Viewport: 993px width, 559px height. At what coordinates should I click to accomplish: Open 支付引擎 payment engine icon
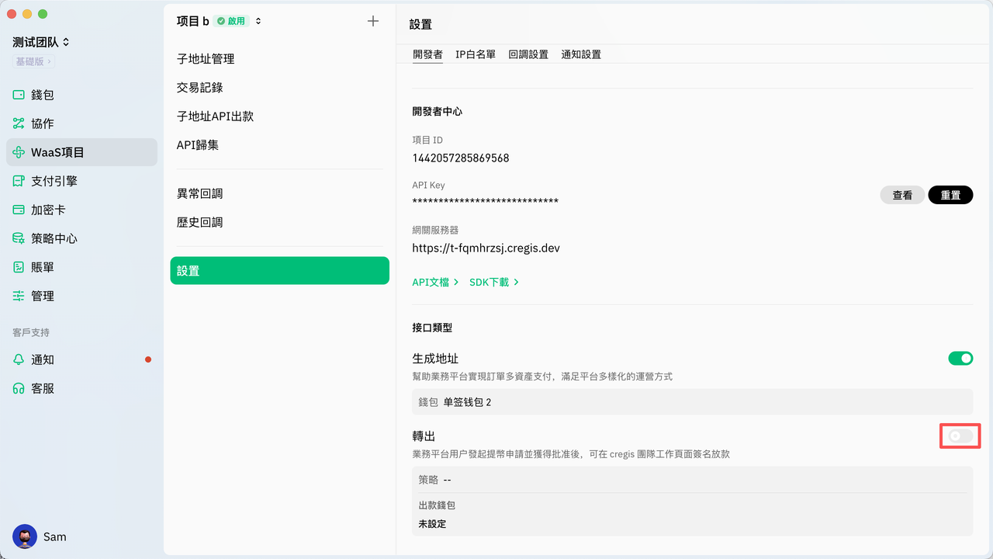point(19,181)
